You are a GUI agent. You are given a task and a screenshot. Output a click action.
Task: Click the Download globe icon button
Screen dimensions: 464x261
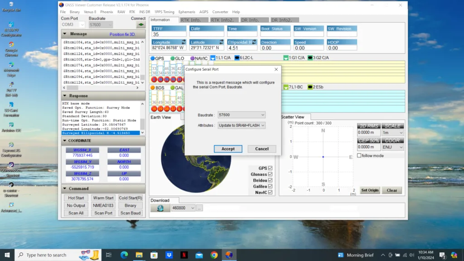pyautogui.click(x=160, y=208)
